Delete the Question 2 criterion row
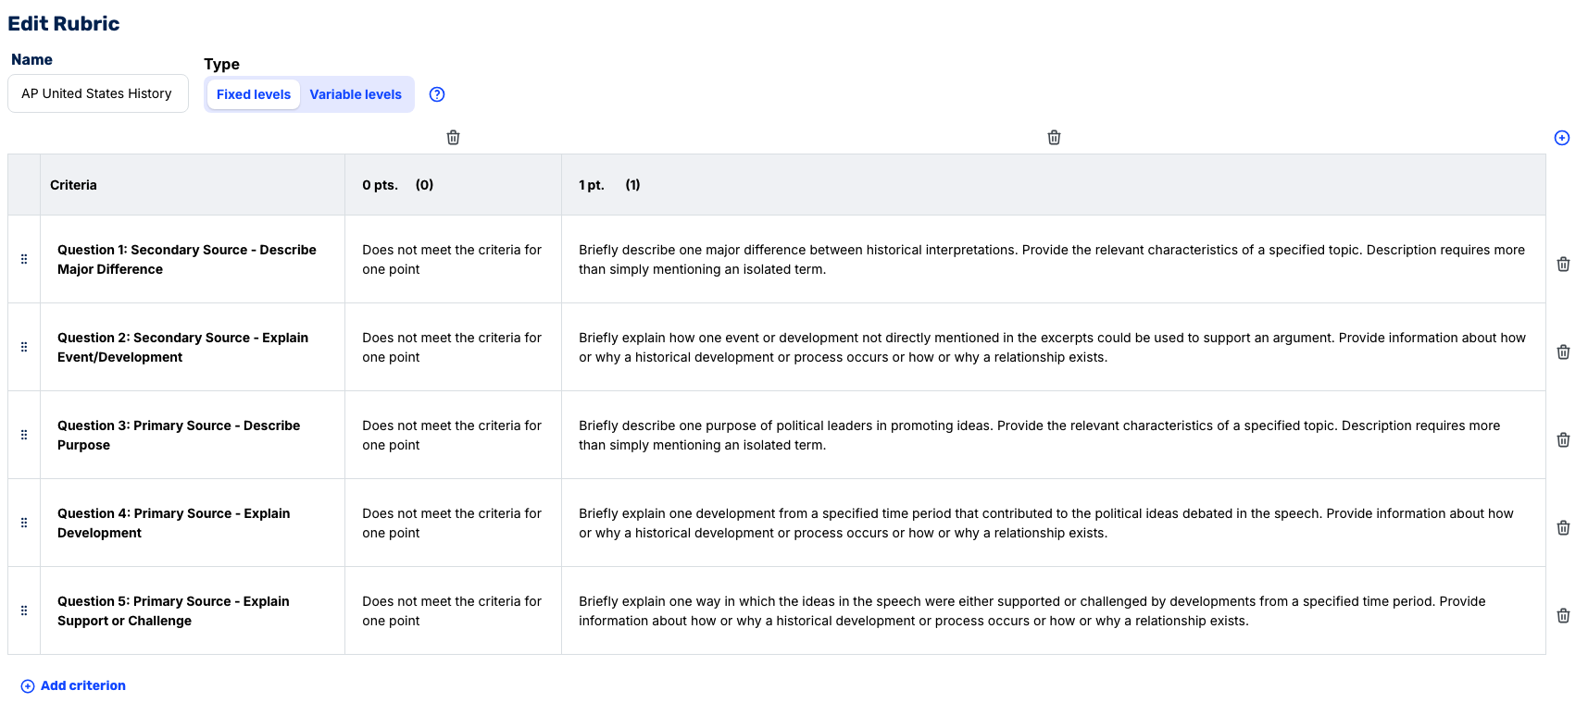Screen dimensions: 1588x715 tap(1563, 352)
